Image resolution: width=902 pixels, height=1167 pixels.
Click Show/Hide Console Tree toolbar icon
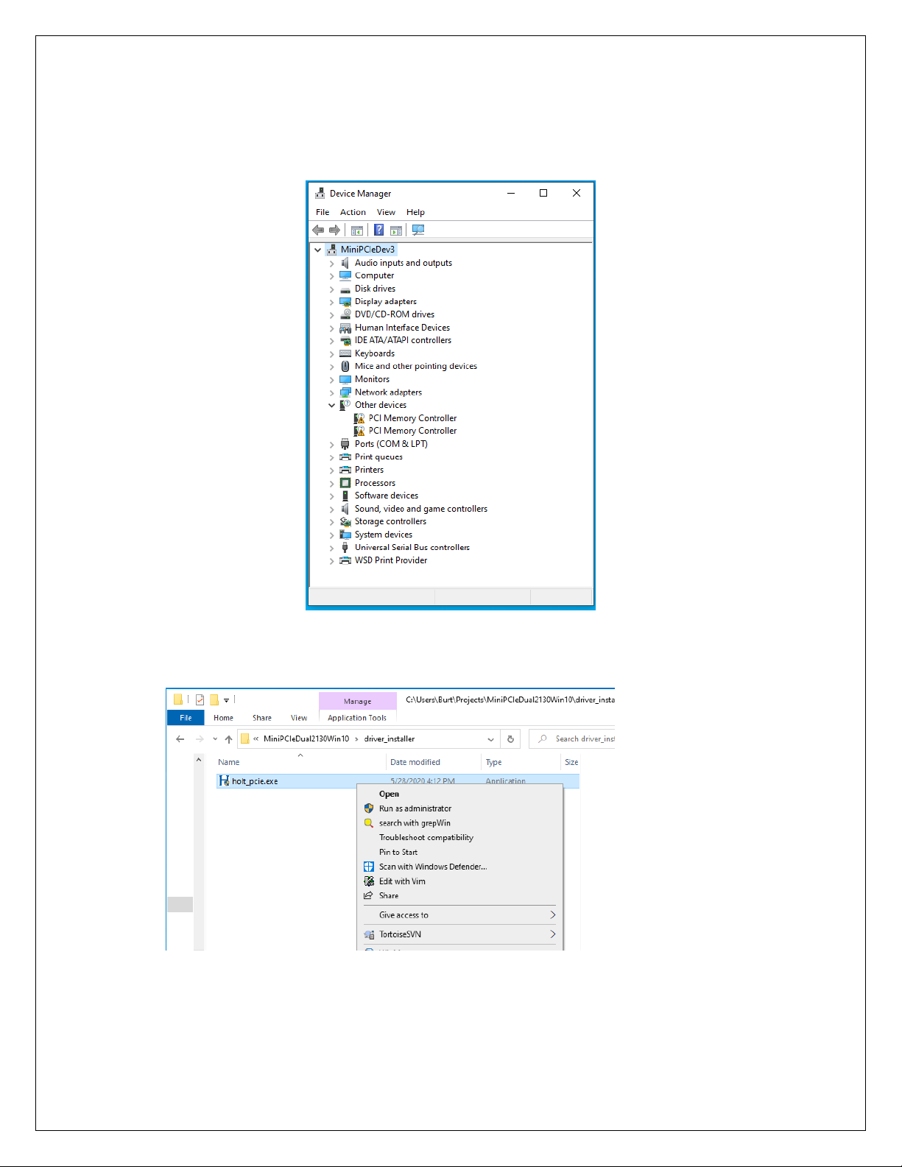tap(357, 230)
